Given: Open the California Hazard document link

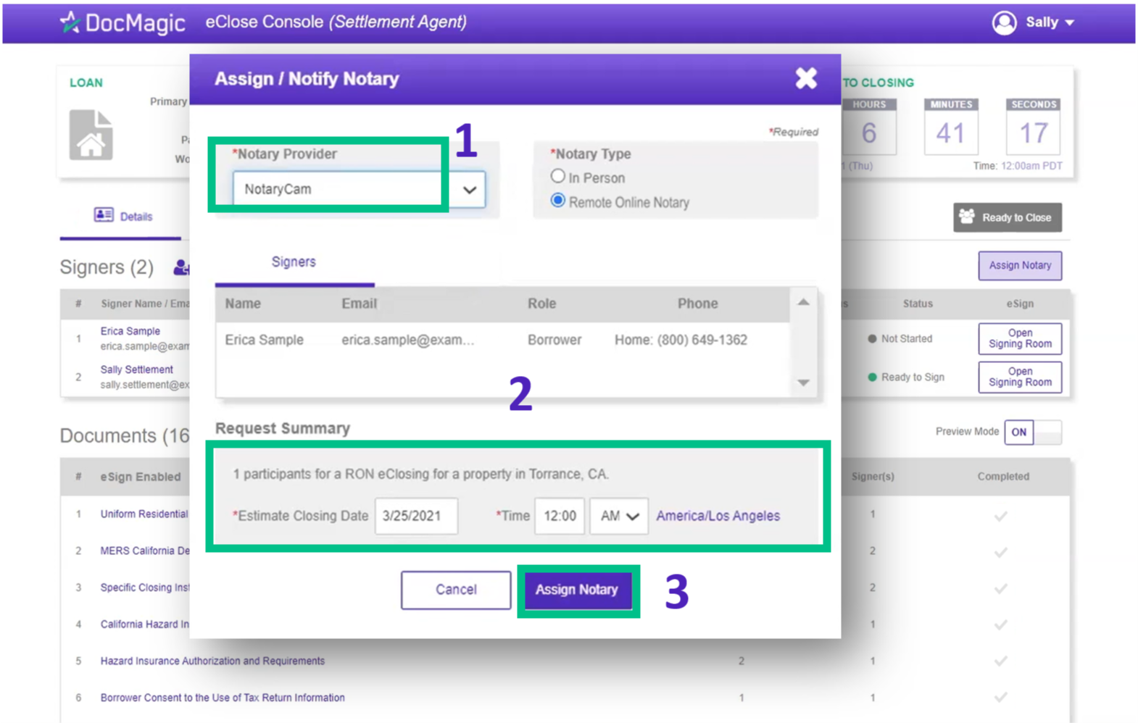Looking at the screenshot, I should point(144,624).
